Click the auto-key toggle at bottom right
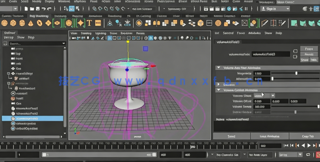 317,155
